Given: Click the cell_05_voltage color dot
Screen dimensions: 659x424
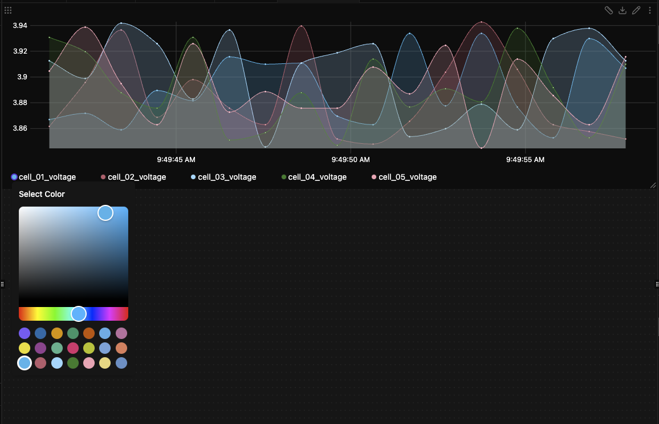Looking at the screenshot, I should 373,177.
